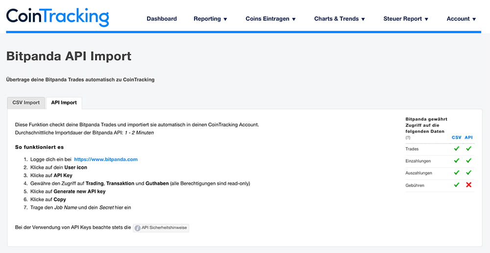490x253 pixels.
Task: Click the CSV column header
Action: tap(456, 137)
